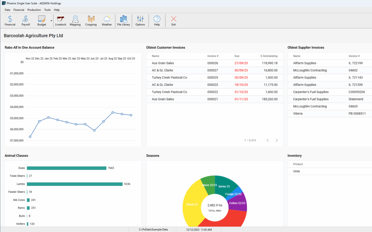The height and width of the screenshot is (232, 372).
Task: Select Carpenter's Fuel Supplies C00095206 row
Action: click(330, 92)
